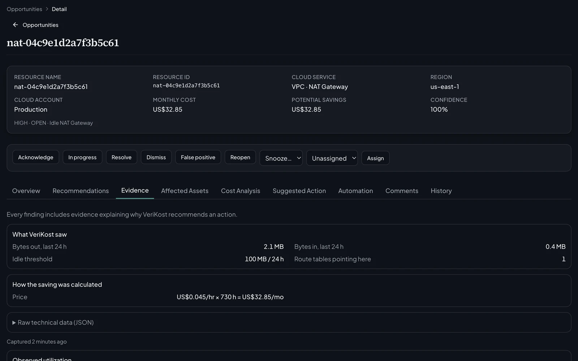
Task: Open the Affected Assets tab
Action: point(185,191)
